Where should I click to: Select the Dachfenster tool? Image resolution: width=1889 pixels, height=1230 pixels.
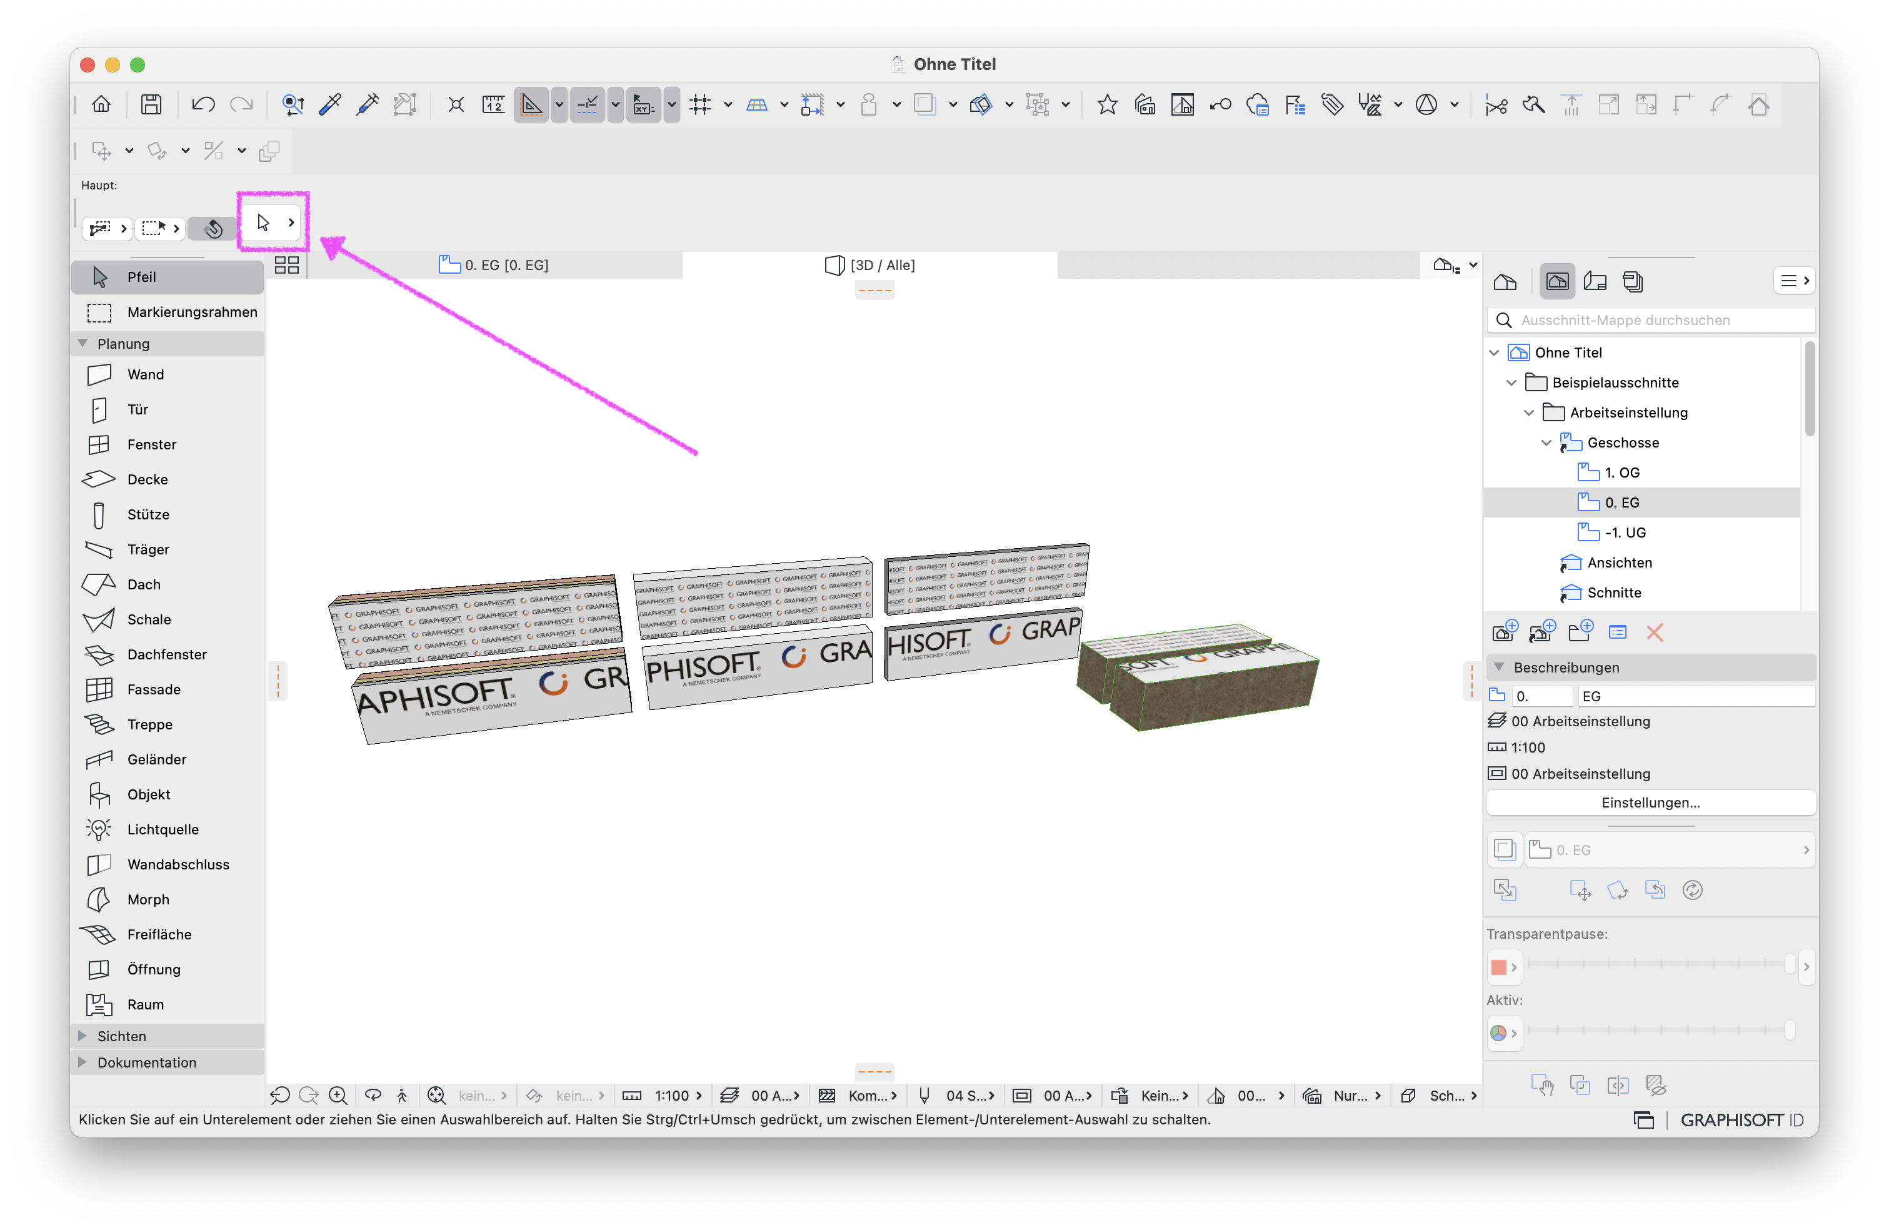[x=168, y=654]
